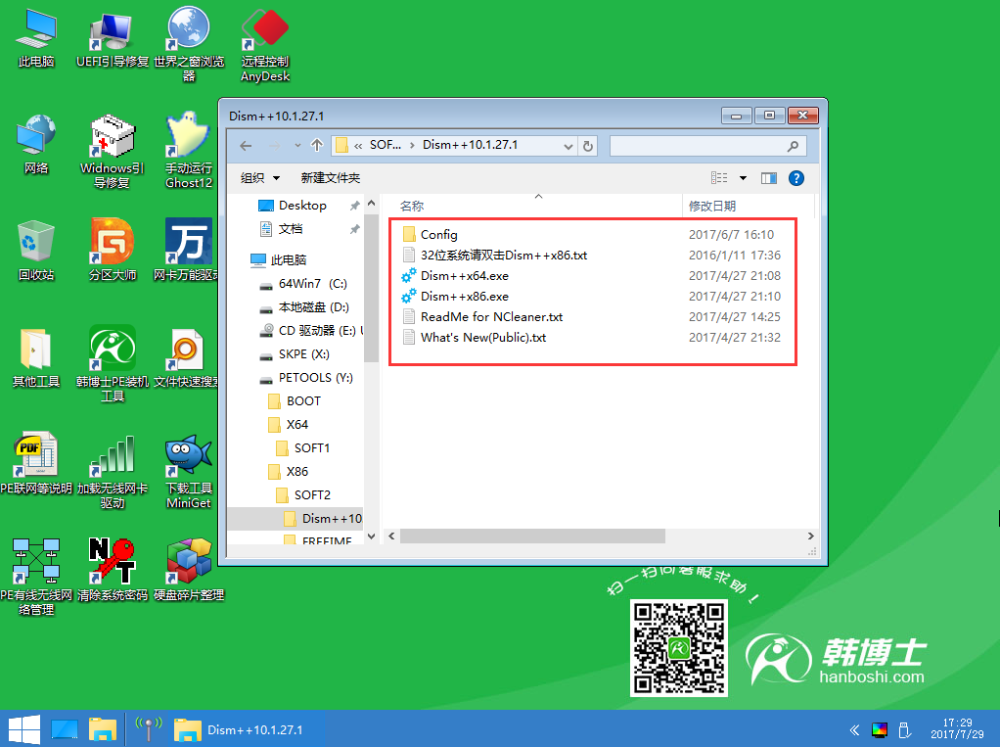Image resolution: width=1000 pixels, height=747 pixels.
Task: Launch the 加载无线网卡驱动 shortcut
Action: pos(113,471)
